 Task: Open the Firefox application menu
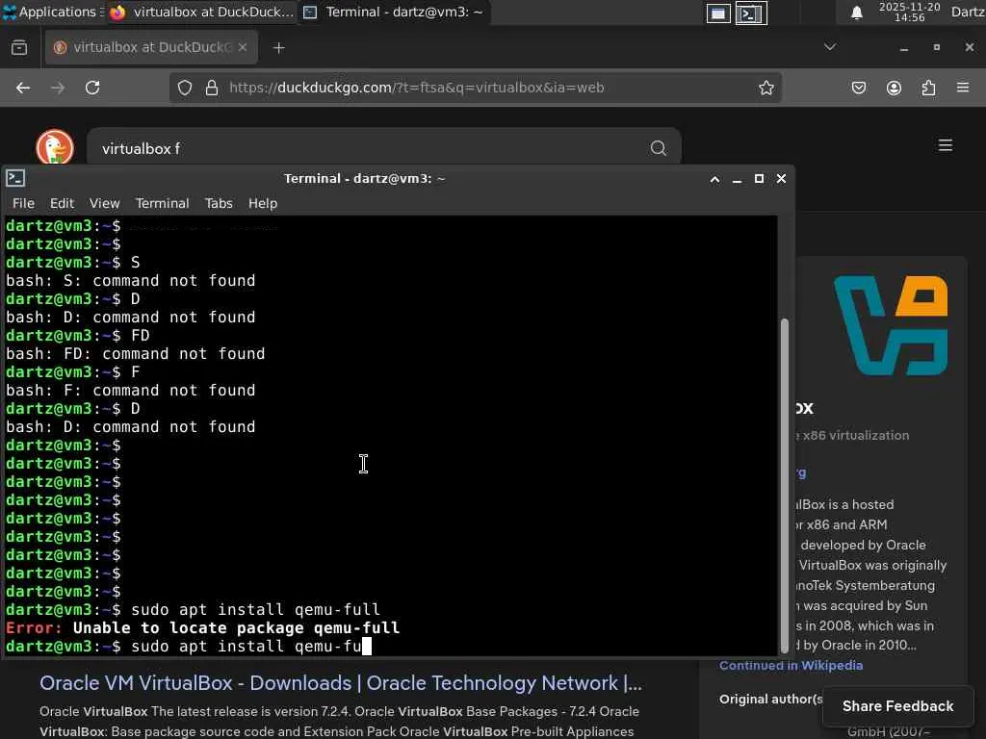click(963, 88)
